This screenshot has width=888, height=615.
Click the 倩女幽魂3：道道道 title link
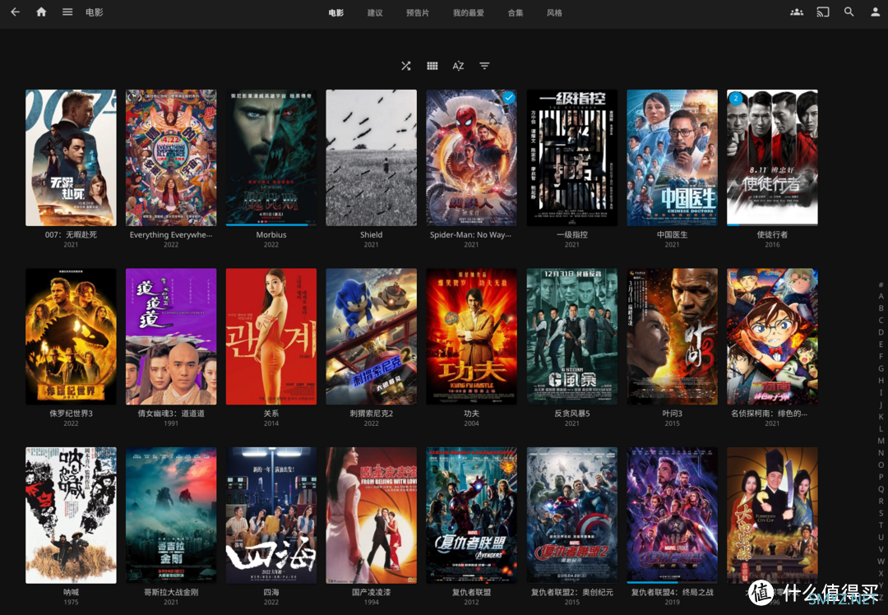pyautogui.click(x=171, y=414)
